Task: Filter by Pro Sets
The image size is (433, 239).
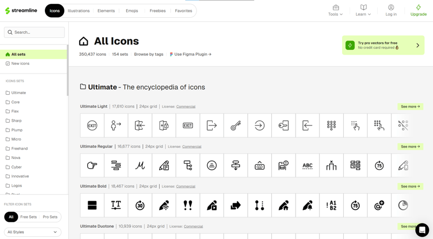Action: tap(50, 217)
